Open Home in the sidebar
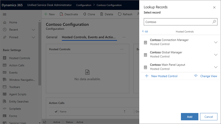221x124 pixels. click(13, 22)
